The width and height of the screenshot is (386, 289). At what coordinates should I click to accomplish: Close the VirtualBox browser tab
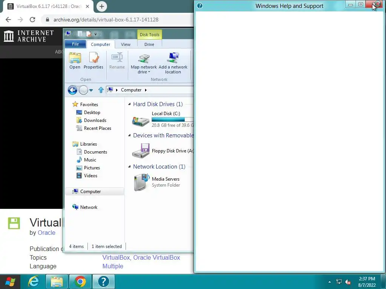[87, 6]
